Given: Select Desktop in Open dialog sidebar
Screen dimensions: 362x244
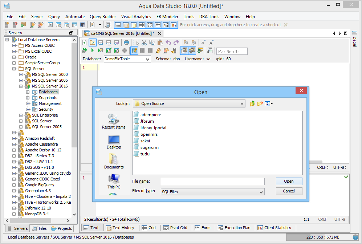Looking at the screenshot, I should coord(114,142).
